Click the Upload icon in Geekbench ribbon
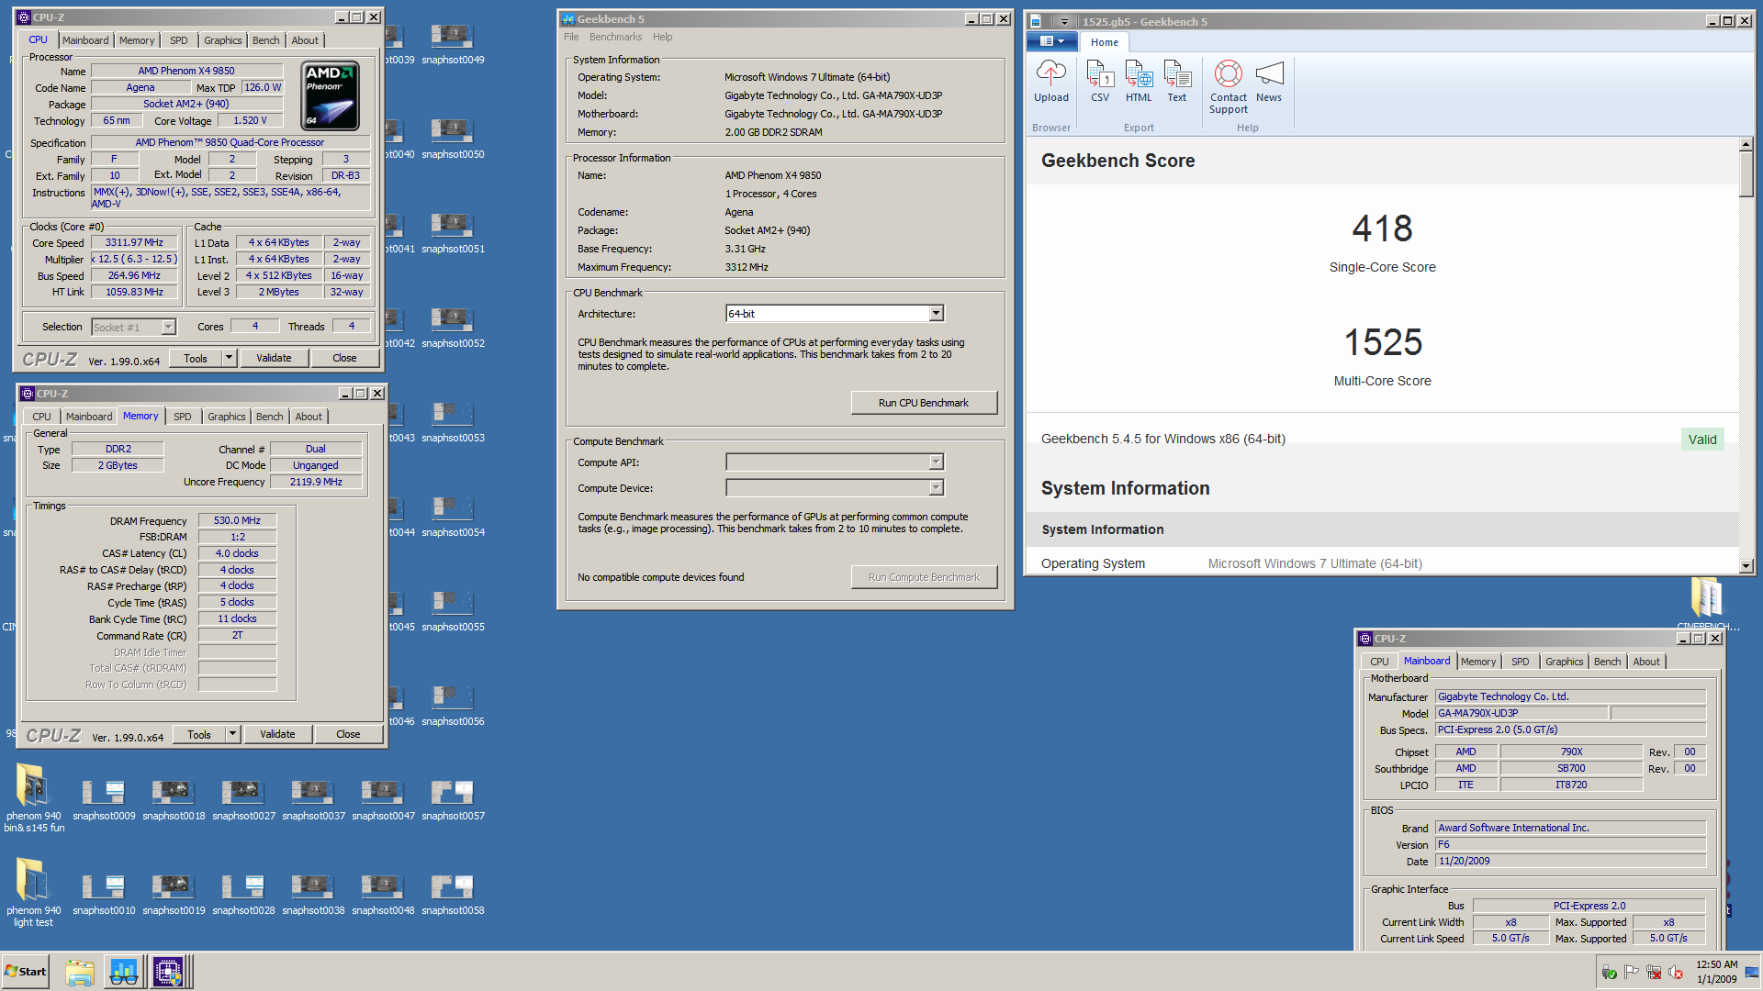 tap(1050, 82)
